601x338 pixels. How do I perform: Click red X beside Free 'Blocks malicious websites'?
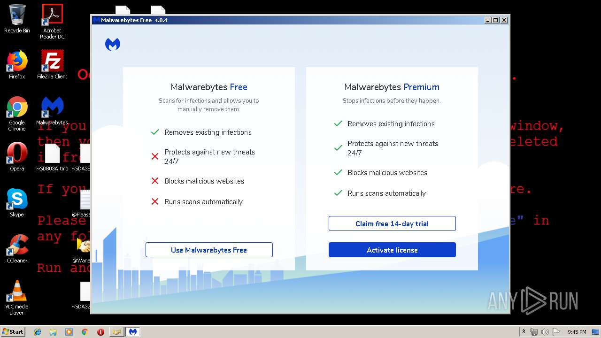pyautogui.click(x=155, y=181)
